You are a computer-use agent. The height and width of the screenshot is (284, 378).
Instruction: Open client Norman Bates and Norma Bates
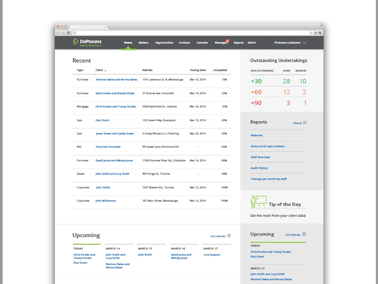tap(117, 80)
